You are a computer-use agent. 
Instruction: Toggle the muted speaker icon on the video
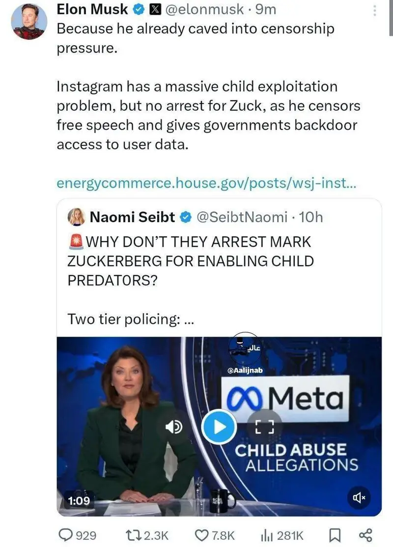(359, 497)
